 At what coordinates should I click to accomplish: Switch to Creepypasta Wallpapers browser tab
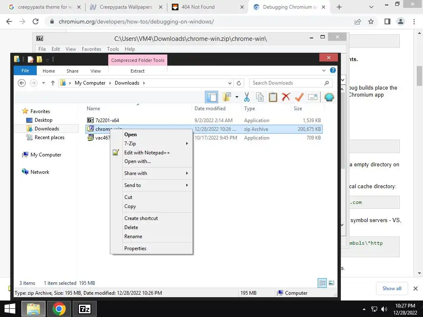click(x=126, y=7)
